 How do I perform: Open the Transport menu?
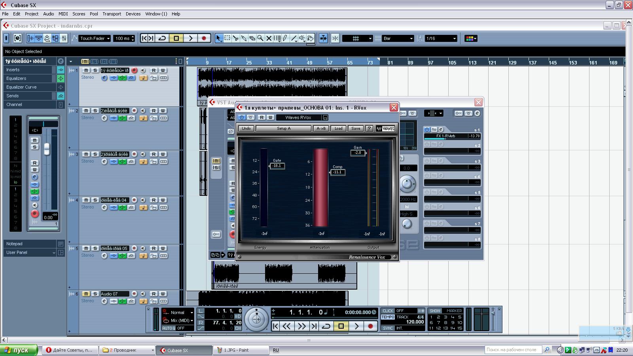click(112, 14)
